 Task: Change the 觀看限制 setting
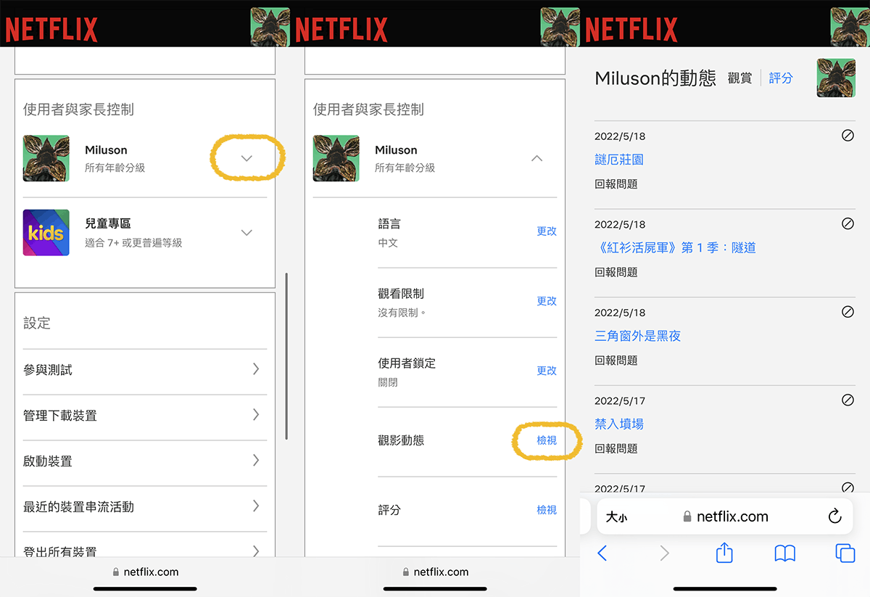tap(547, 301)
